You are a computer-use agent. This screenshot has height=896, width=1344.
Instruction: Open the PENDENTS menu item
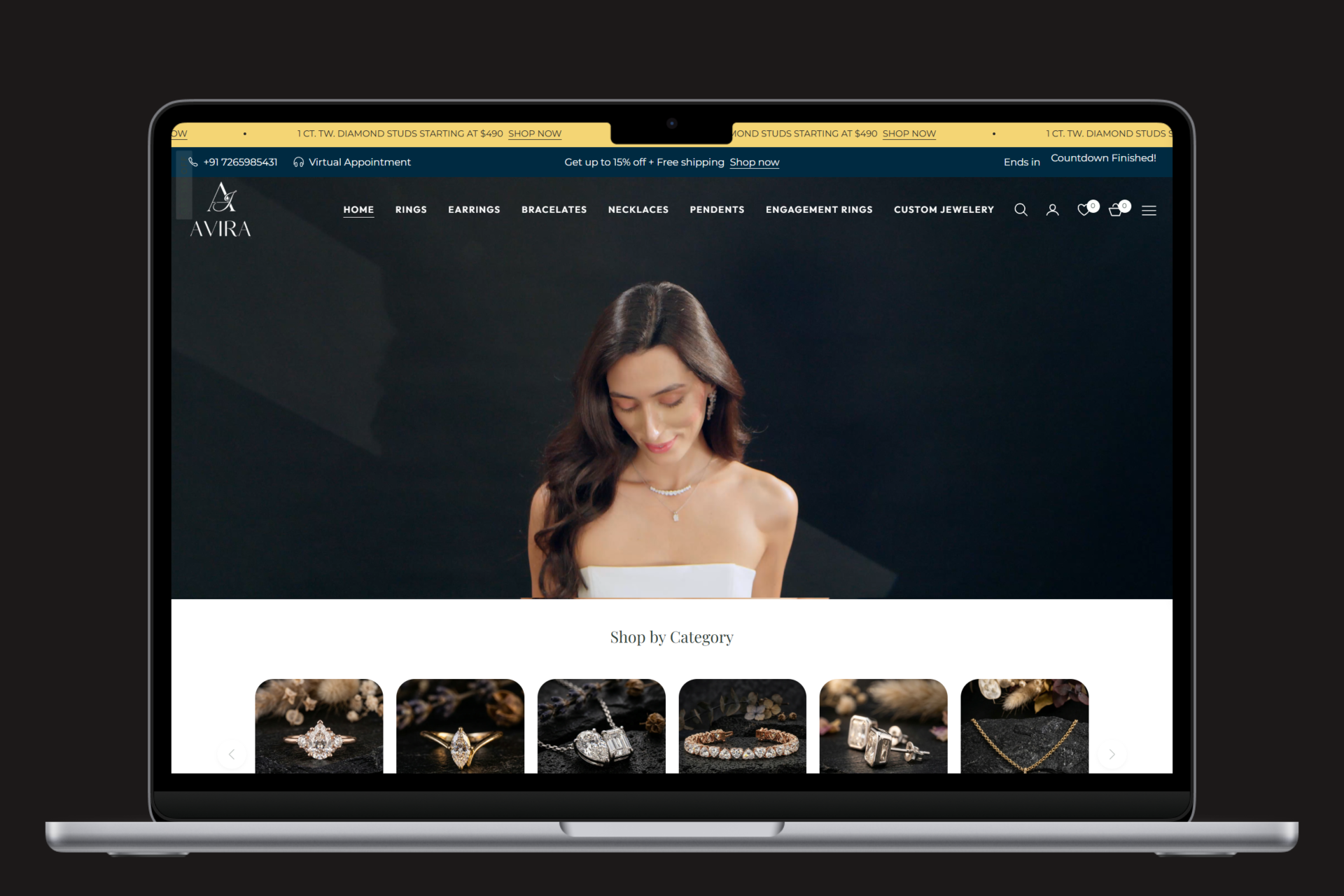pos(717,210)
